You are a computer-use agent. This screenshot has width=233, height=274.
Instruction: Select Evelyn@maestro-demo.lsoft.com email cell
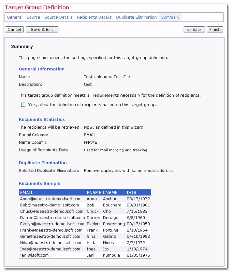[x=52, y=224]
